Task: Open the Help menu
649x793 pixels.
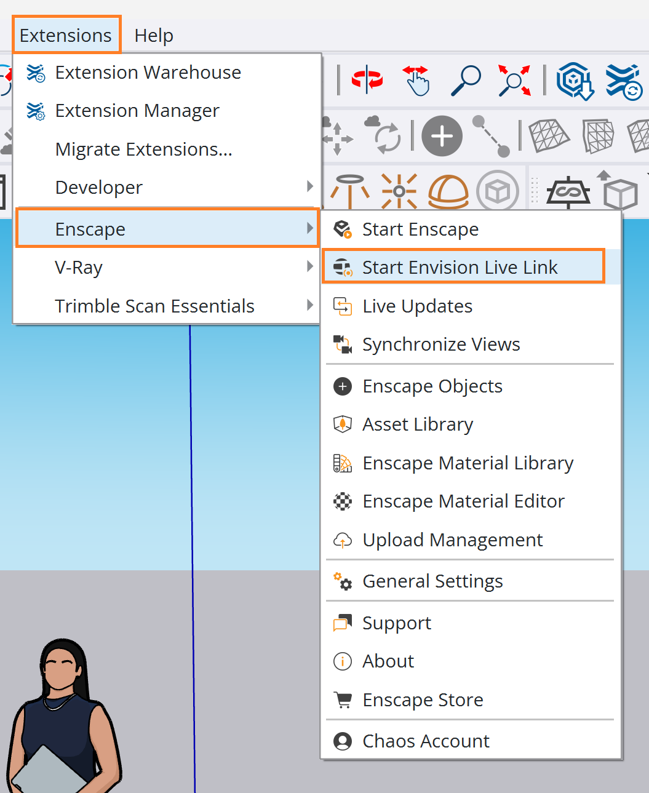Action: click(154, 35)
